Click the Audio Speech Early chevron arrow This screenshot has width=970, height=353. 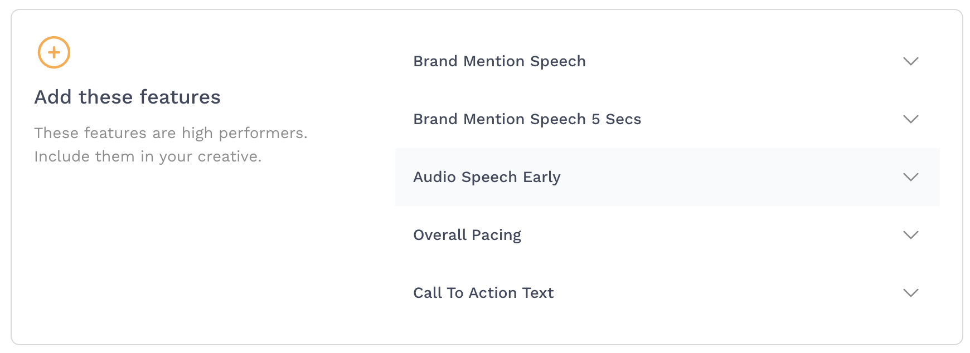click(910, 177)
